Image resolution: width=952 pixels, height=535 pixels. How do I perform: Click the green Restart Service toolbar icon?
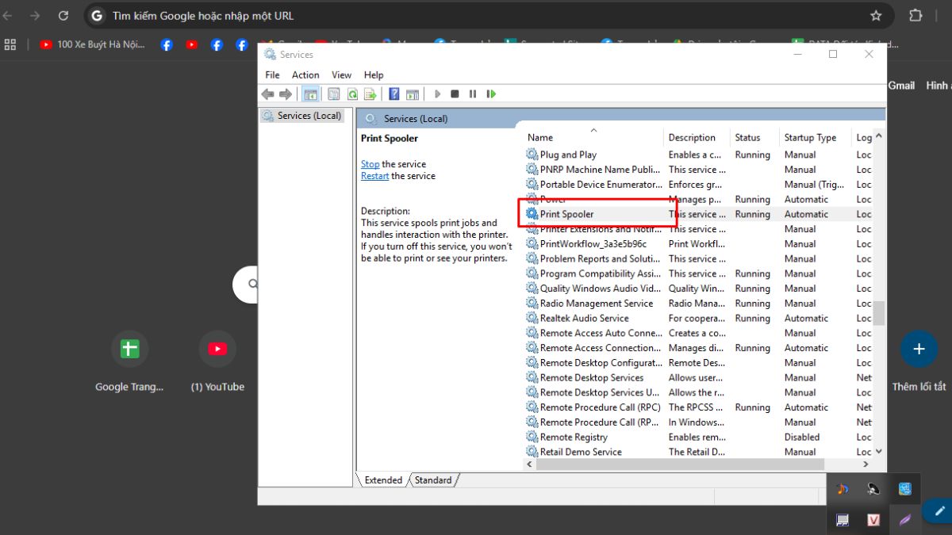pos(491,94)
